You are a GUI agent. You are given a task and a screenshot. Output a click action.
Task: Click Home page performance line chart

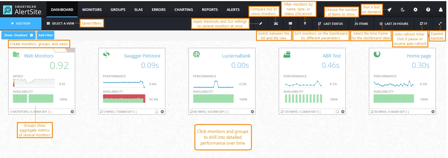394,83
